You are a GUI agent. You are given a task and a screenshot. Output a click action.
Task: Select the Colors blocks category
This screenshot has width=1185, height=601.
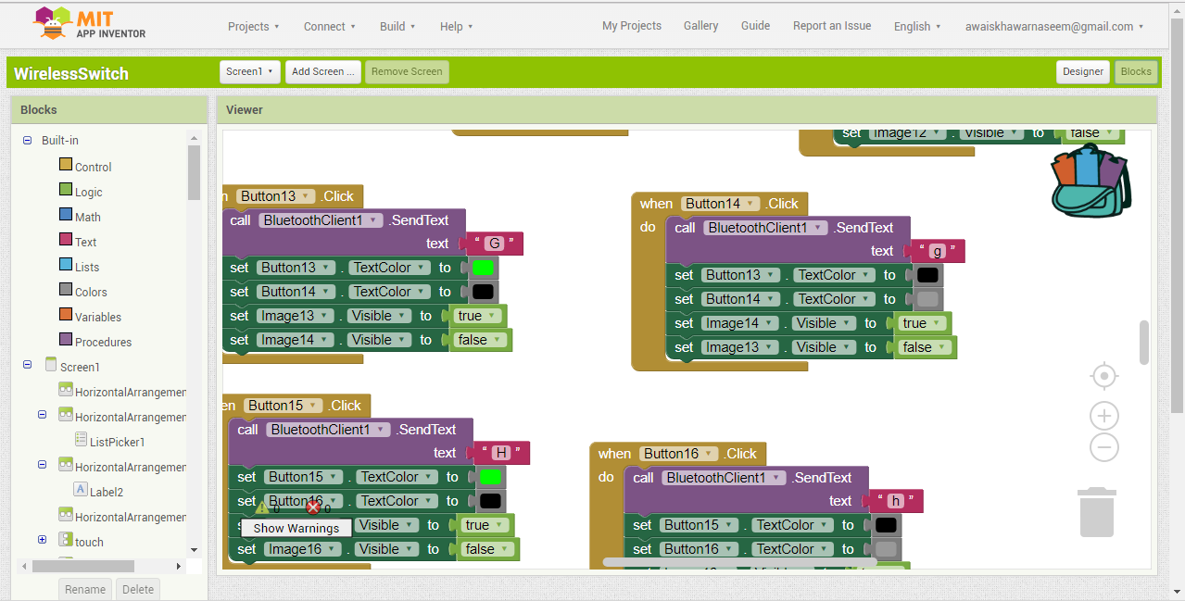click(x=91, y=292)
